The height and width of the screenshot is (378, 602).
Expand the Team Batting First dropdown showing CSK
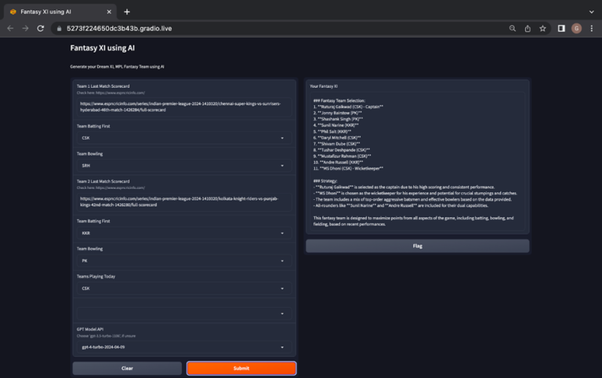click(183, 138)
